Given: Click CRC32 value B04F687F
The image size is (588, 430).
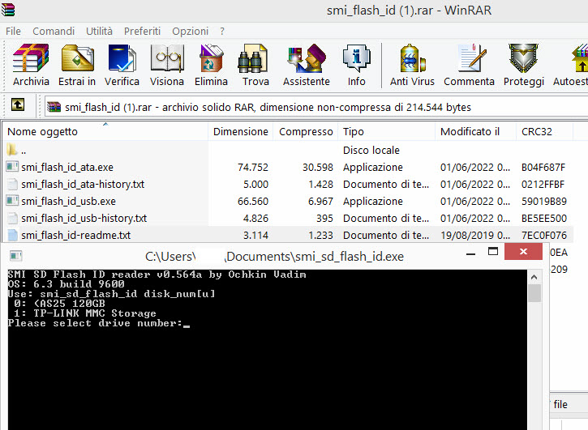Looking at the screenshot, I should [x=543, y=167].
